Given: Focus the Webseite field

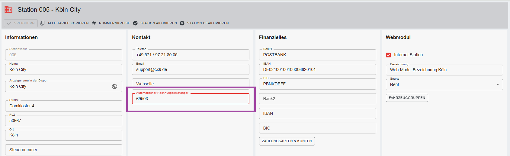Looking at the screenshot, I should coord(190,84).
